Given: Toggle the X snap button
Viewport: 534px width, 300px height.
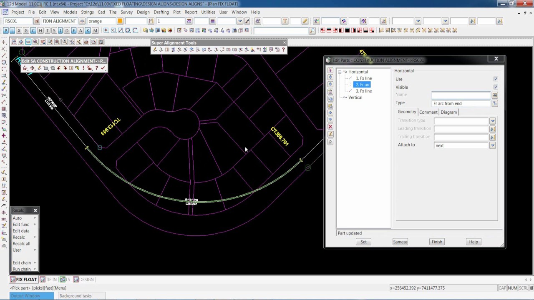Looking at the screenshot, I should [19, 30].
